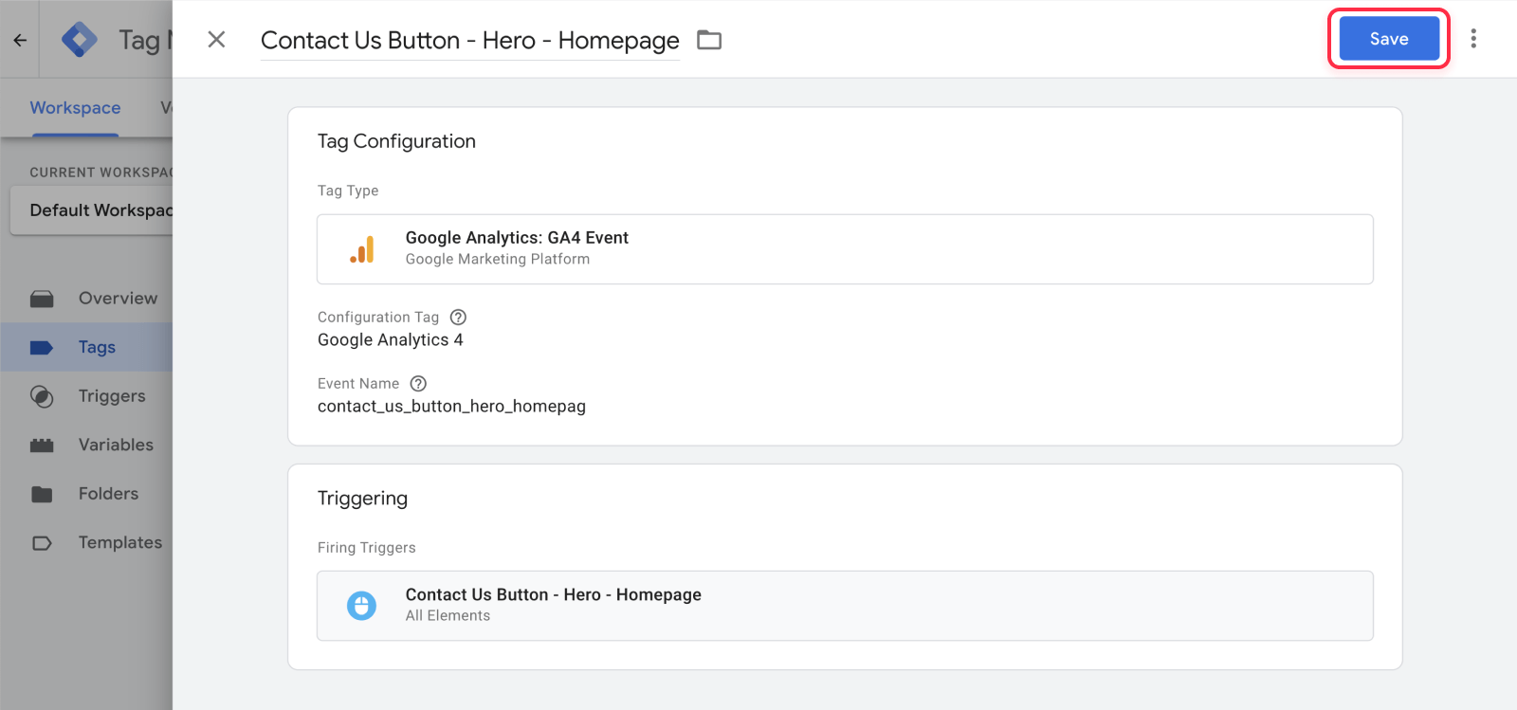Open Overview in the sidebar
1517x710 pixels.
pos(118,299)
